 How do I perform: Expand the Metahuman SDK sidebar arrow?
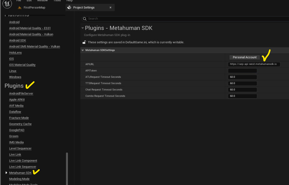6,173
